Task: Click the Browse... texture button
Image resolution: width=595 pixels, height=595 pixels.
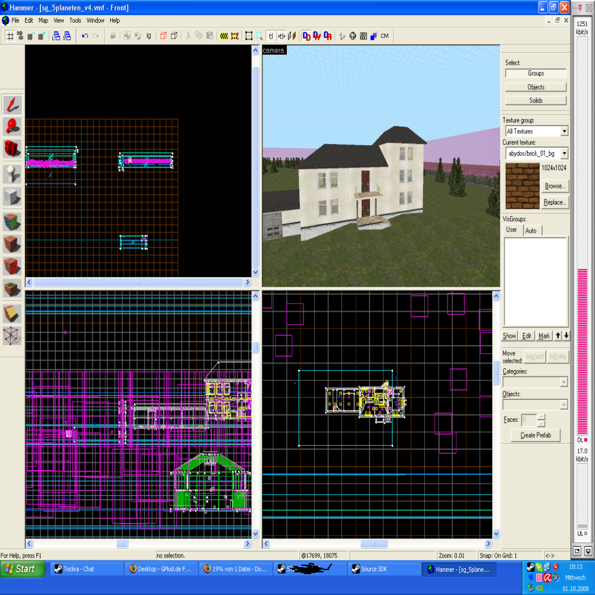Action: point(555,186)
